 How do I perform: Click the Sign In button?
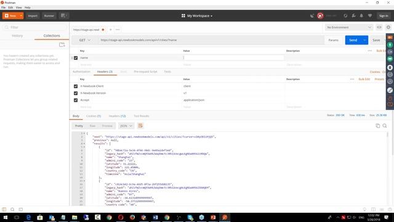coord(384,15)
